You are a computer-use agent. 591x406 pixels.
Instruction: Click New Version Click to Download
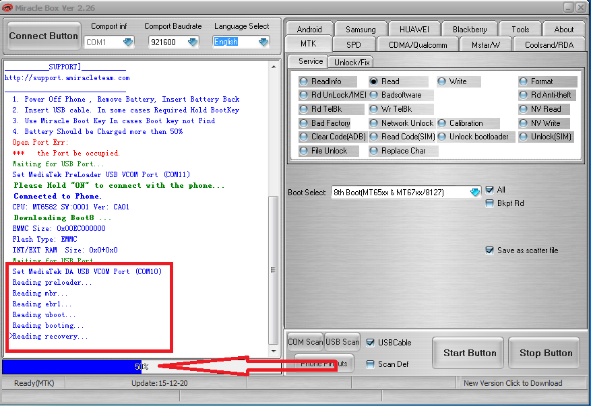click(x=513, y=383)
